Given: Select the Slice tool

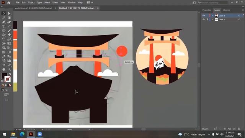Looking at the screenshot, I should [9, 65].
